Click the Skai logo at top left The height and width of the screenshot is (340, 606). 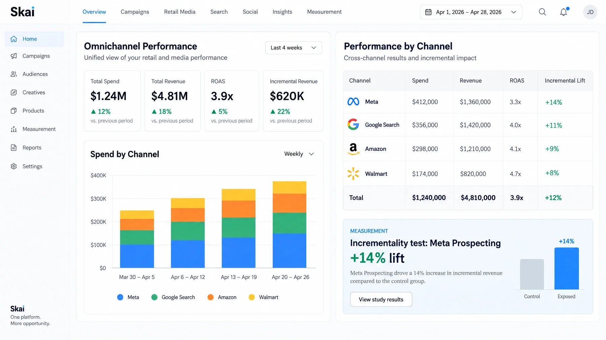(23, 12)
